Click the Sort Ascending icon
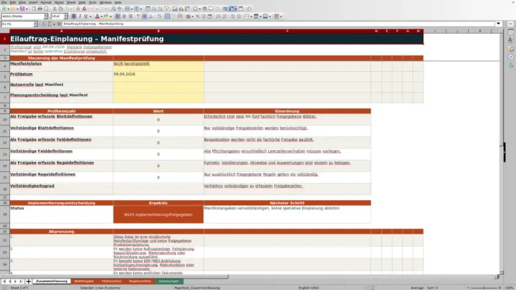This screenshot has height=290, width=516. pos(154,9)
